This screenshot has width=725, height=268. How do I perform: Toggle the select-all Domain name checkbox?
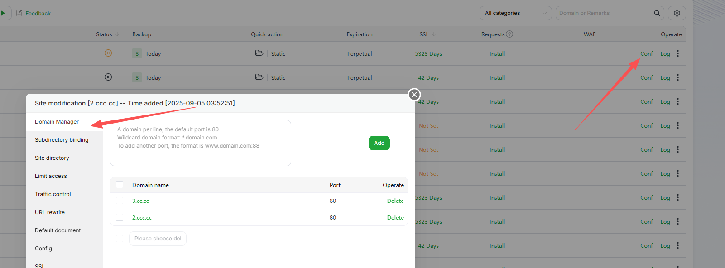coord(120,185)
